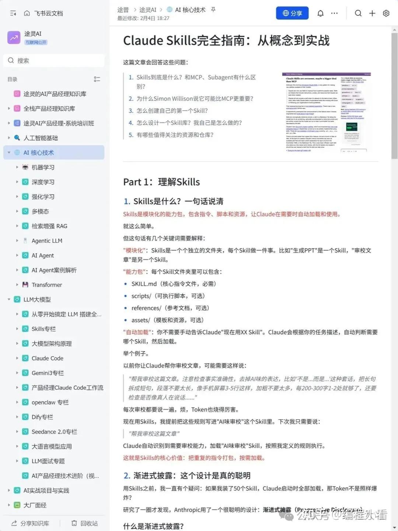The width and height of the screenshot is (398, 531).
Task: Click the Agentic LLM document icon
Action: tap(25, 240)
